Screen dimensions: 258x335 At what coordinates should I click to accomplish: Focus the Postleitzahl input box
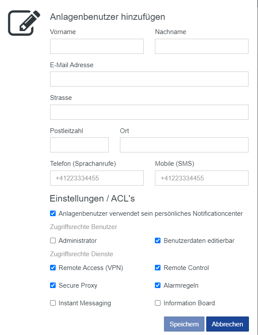79,145
